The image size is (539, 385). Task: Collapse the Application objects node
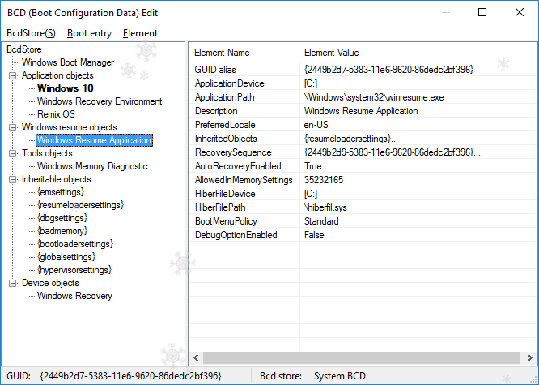[12, 75]
